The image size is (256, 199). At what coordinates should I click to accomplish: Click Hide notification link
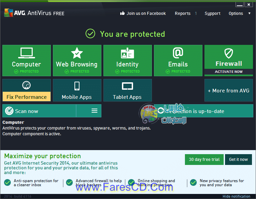coord(236,196)
